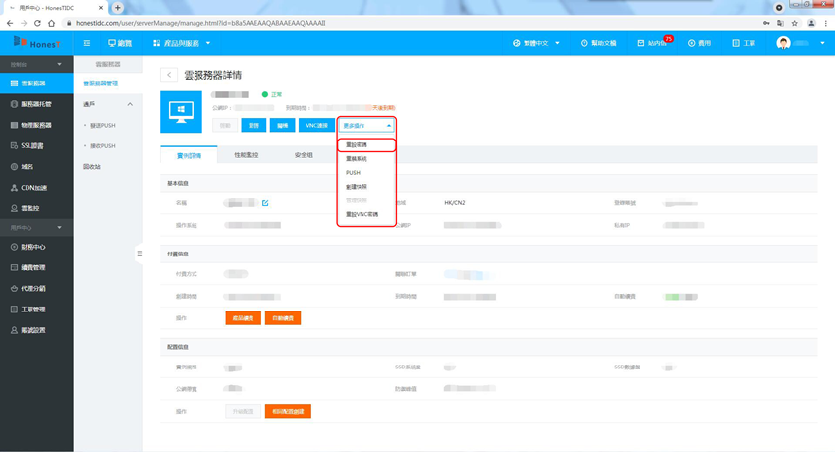Click the Windows server monitor icon
The height and width of the screenshot is (452, 835).
pos(181,112)
